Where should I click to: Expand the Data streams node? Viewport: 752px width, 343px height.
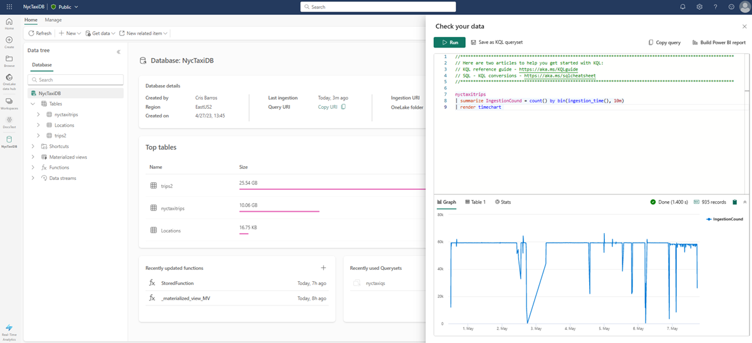(x=33, y=178)
